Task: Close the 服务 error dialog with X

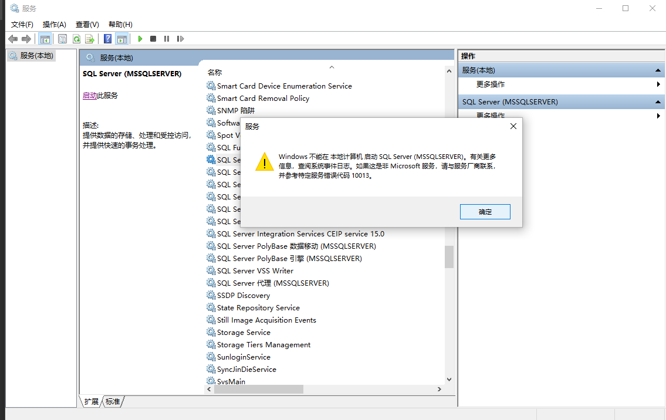Action: (x=513, y=126)
